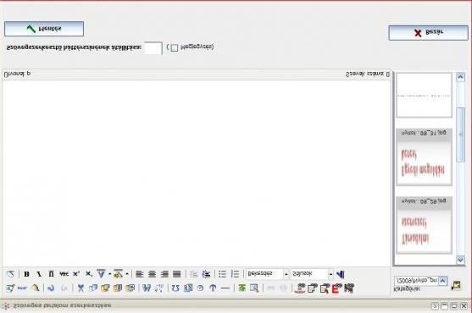Screen dimensions: 472x313
Task: Open text color picker arrow
Action: [x=109, y=274]
